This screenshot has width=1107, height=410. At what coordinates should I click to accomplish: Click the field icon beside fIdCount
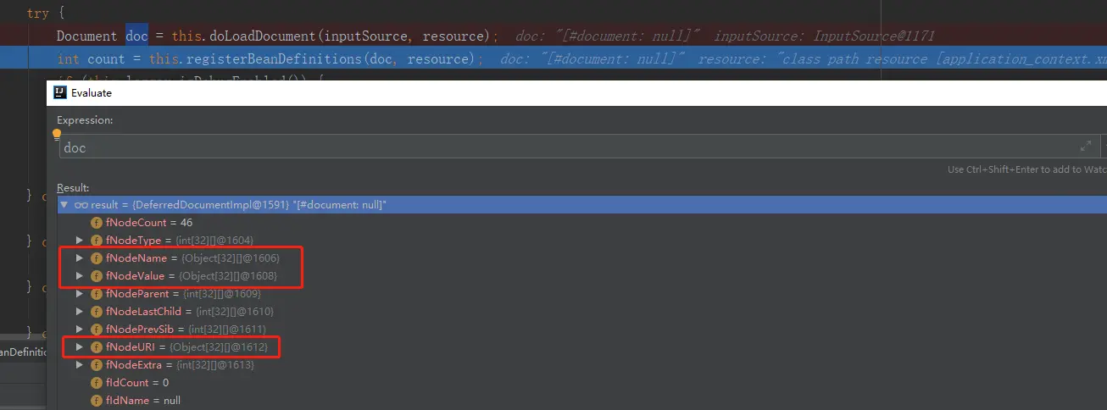(x=97, y=383)
